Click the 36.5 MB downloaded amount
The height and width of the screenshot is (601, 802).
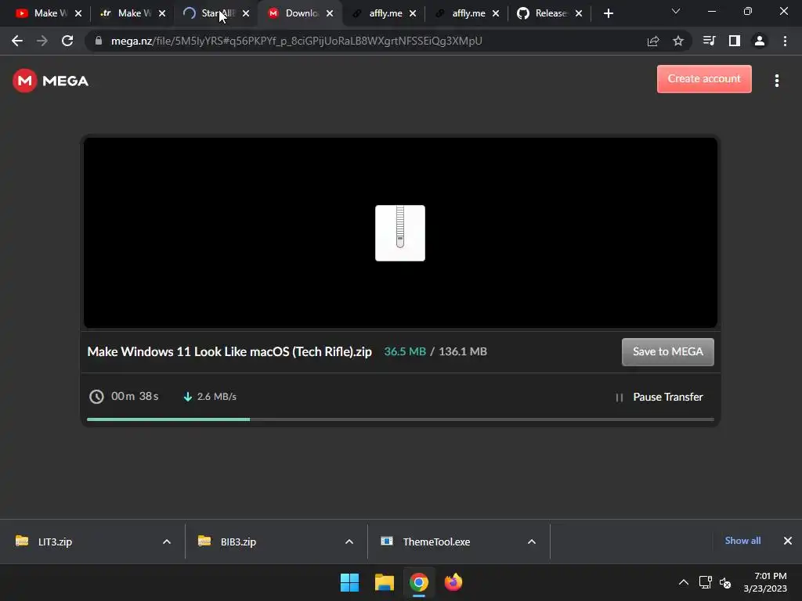point(405,351)
